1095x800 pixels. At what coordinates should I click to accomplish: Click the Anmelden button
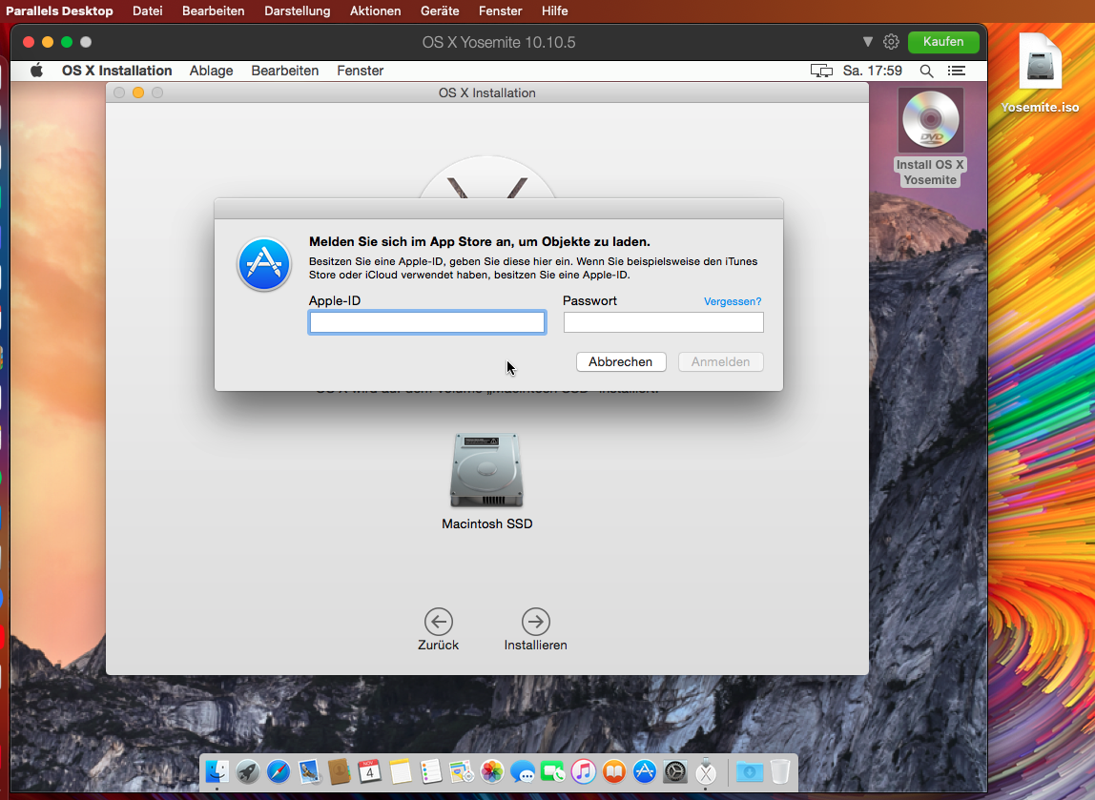(721, 361)
